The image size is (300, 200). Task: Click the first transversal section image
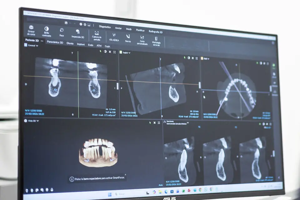(180, 160)
